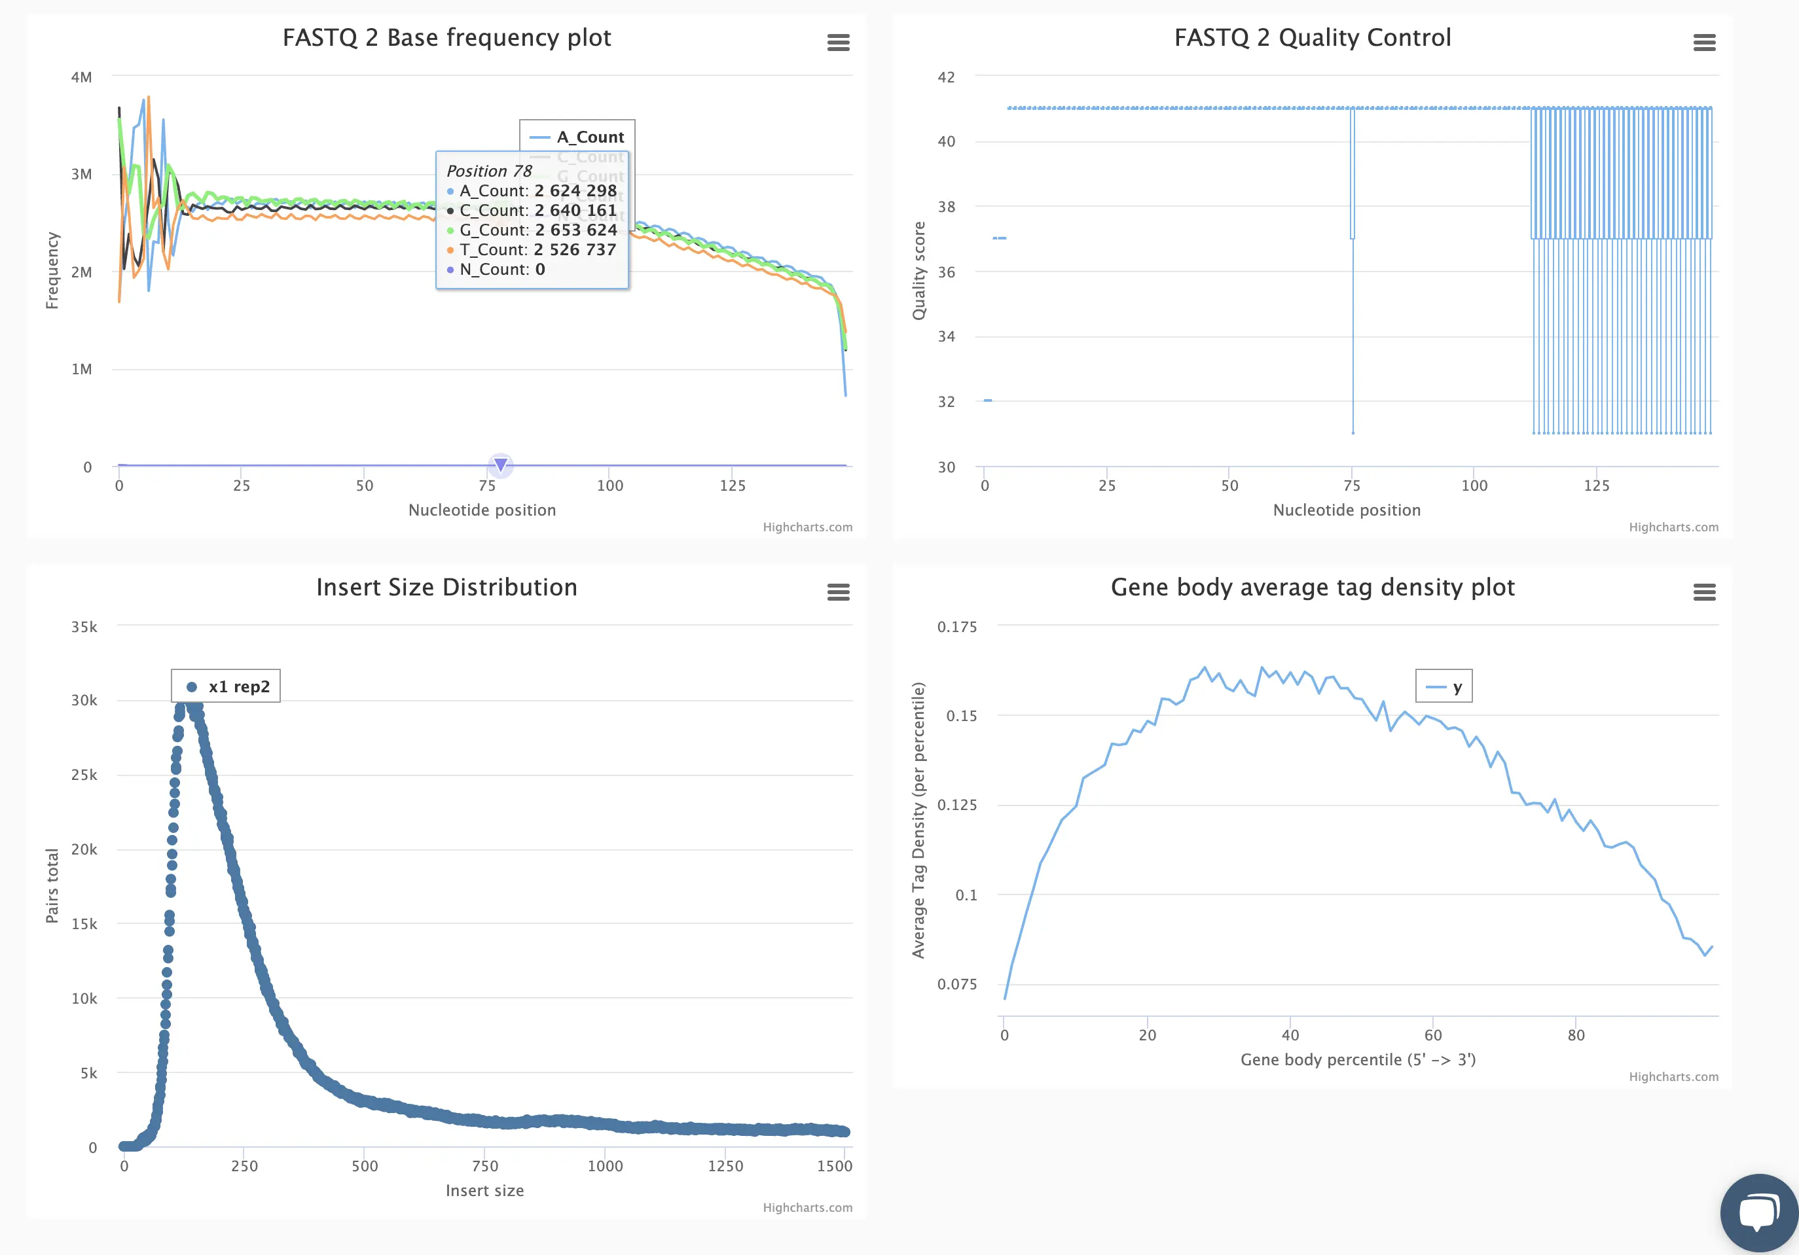
Task: Click the 'Position 78' tooltip header
Action: coord(489,171)
